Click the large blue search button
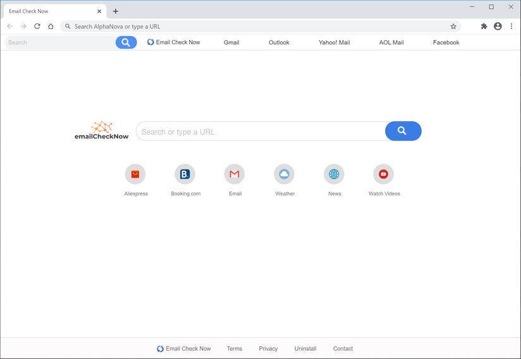The image size is (521, 359). click(x=403, y=131)
